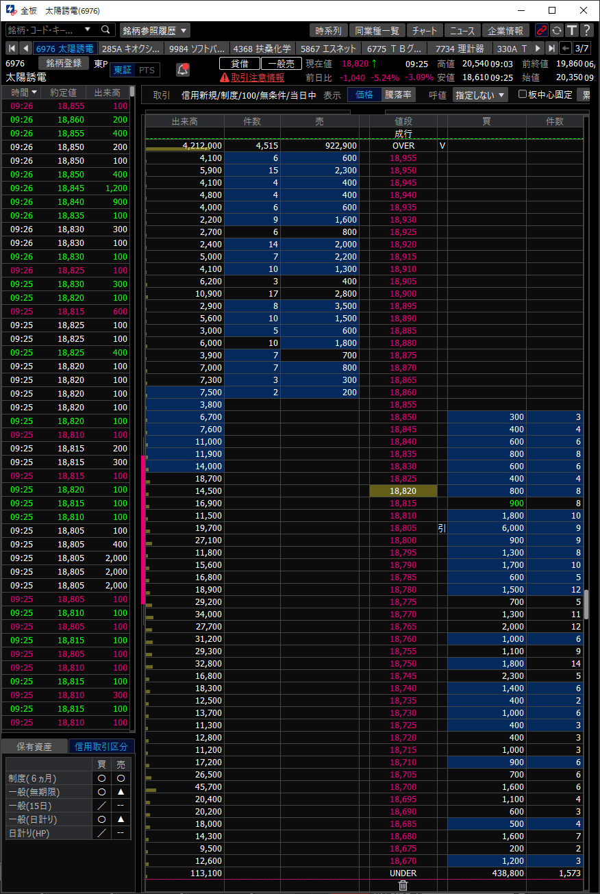
Task: Click the red link icon
Action: click(x=542, y=30)
